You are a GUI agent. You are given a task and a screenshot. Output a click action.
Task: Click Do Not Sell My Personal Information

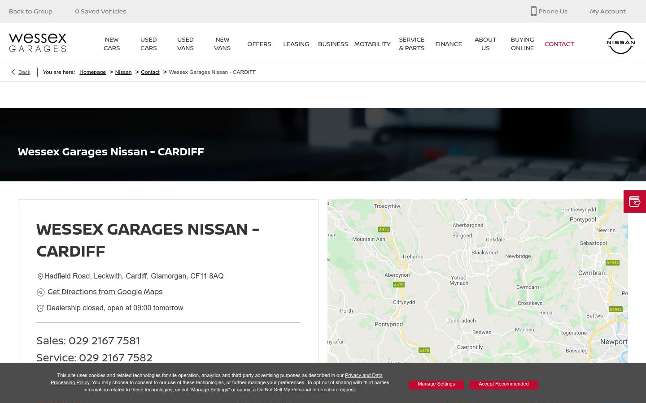pos(297,390)
